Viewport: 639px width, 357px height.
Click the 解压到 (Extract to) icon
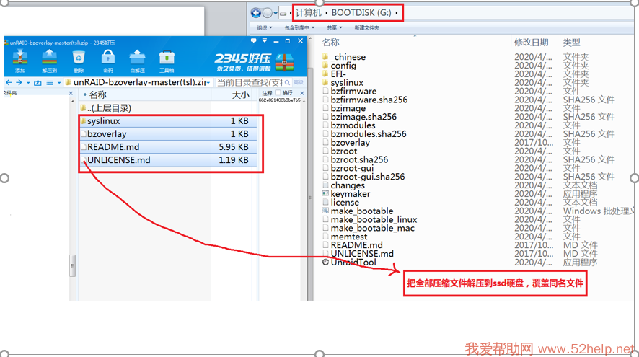pos(49,61)
